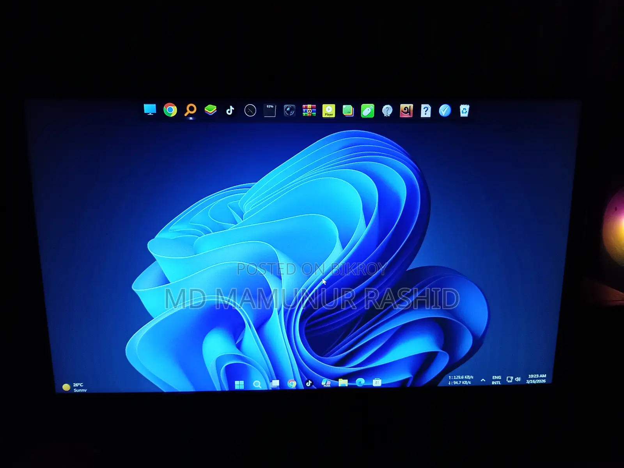This screenshot has width=624, height=468.
Task: Launch WinRAR from the dock
Action: coord(309,111)
